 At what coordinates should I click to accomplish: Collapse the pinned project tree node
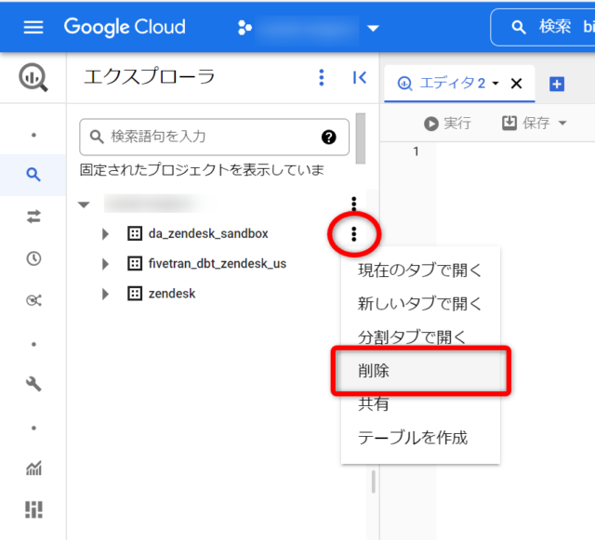(84, 204)
